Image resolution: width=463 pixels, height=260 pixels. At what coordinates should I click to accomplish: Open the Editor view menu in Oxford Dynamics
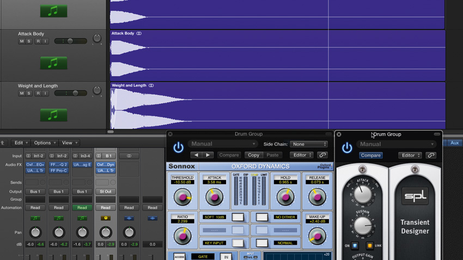[301, 155]
